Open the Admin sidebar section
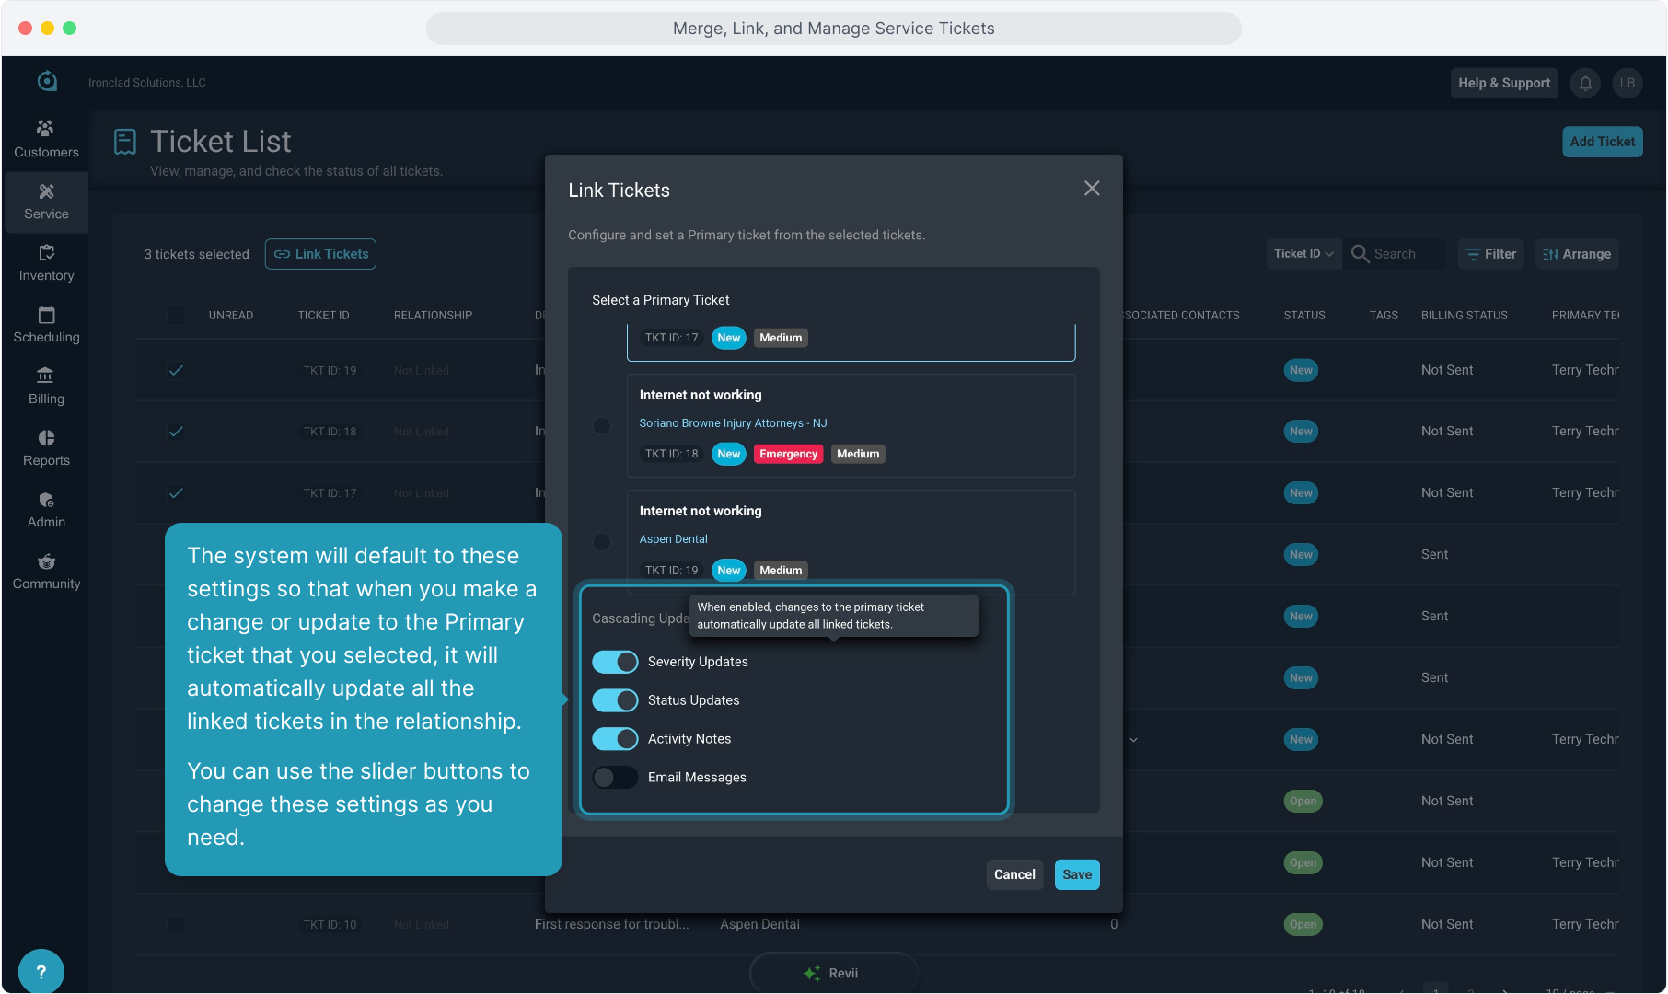 pyautogui.click(x=46, y=510)
